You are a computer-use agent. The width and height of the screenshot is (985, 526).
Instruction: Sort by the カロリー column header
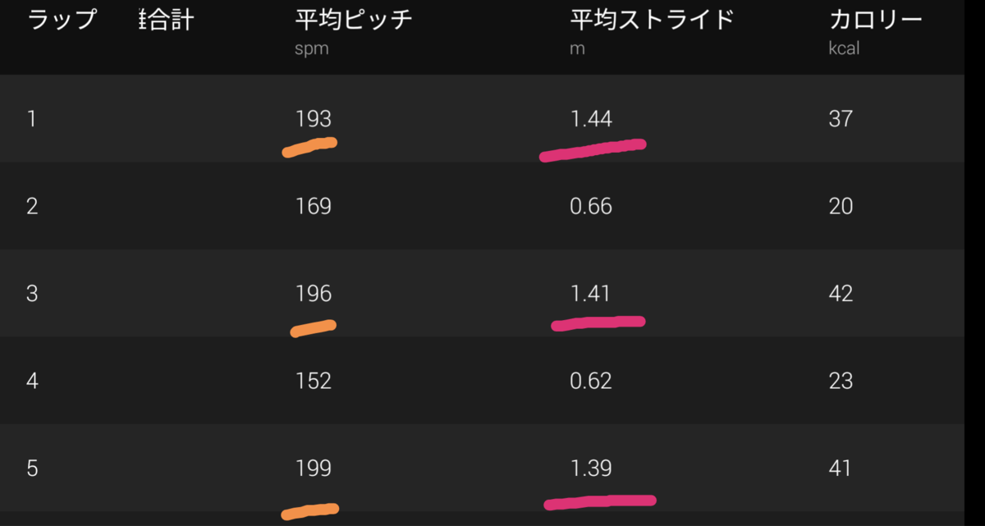877,20
